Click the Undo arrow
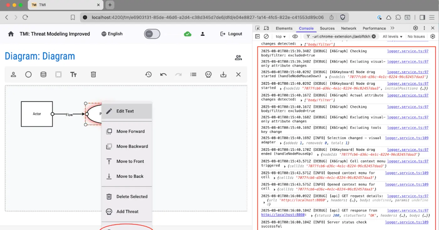The width and height of the screenshot is (439, 230). [163, 74]
